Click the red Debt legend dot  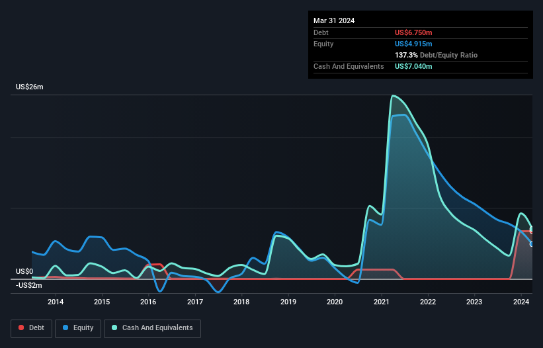click(21, 327)
